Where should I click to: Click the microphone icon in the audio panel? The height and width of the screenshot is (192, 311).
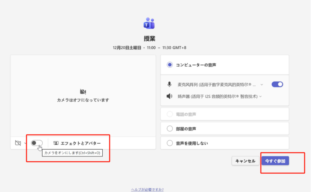(170, 84)
